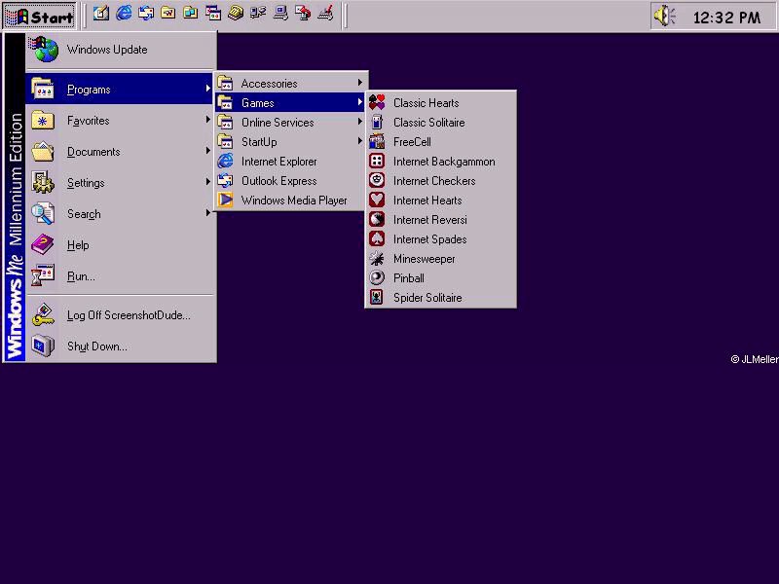Open the volume control from the system tray

click(x=665, y=17)
